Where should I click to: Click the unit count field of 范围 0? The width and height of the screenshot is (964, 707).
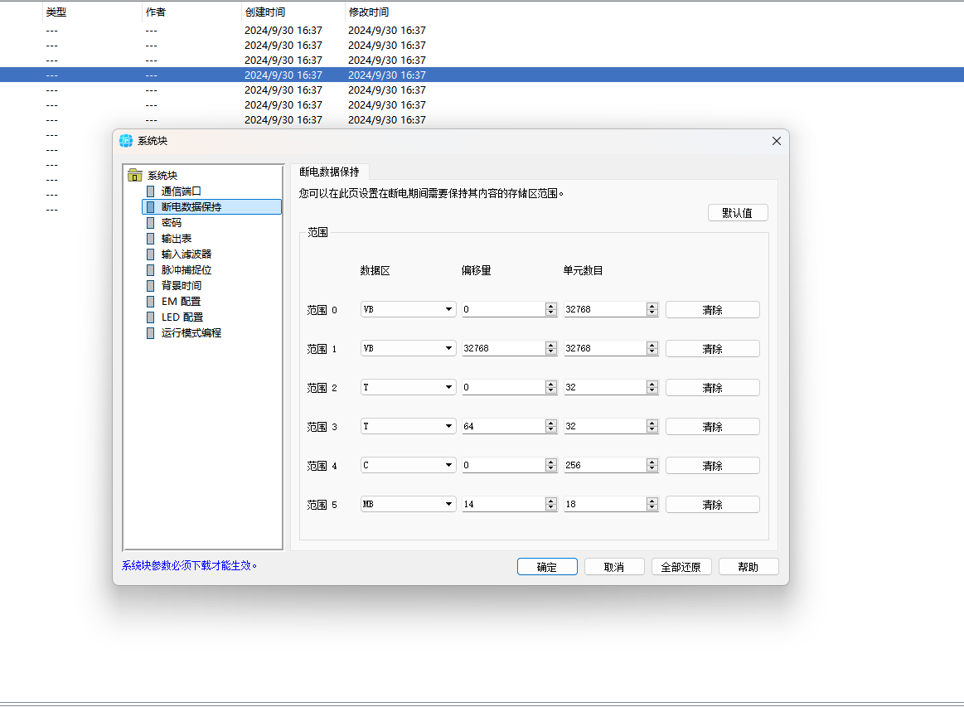coord(605,309)
